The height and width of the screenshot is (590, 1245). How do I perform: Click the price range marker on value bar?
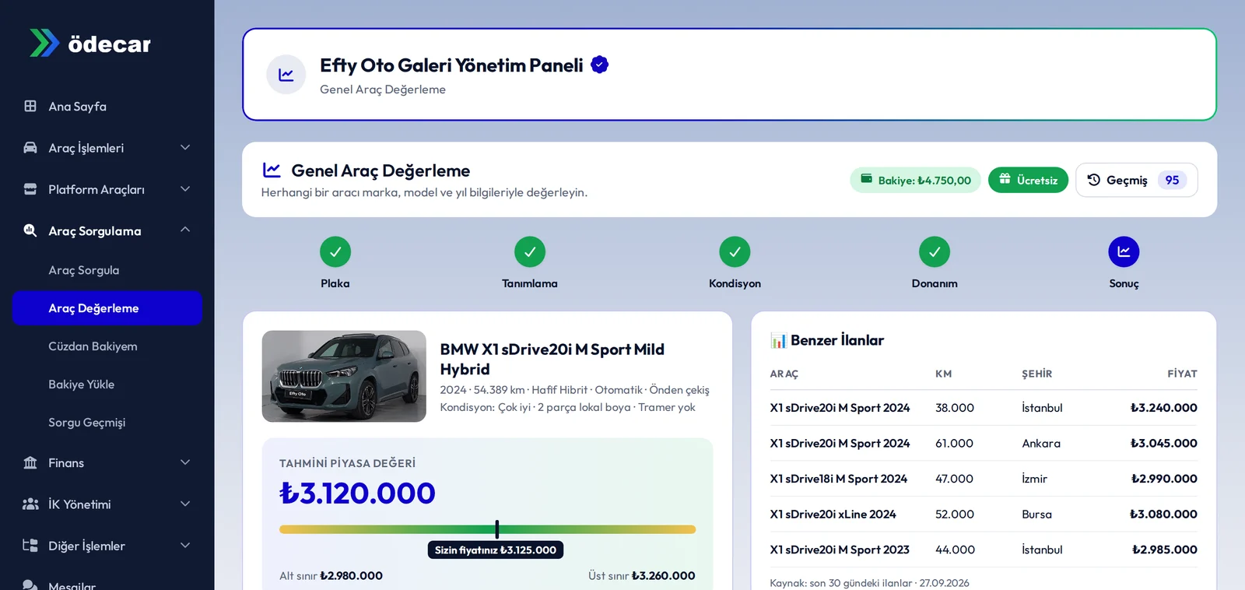(x=496, y=529)
